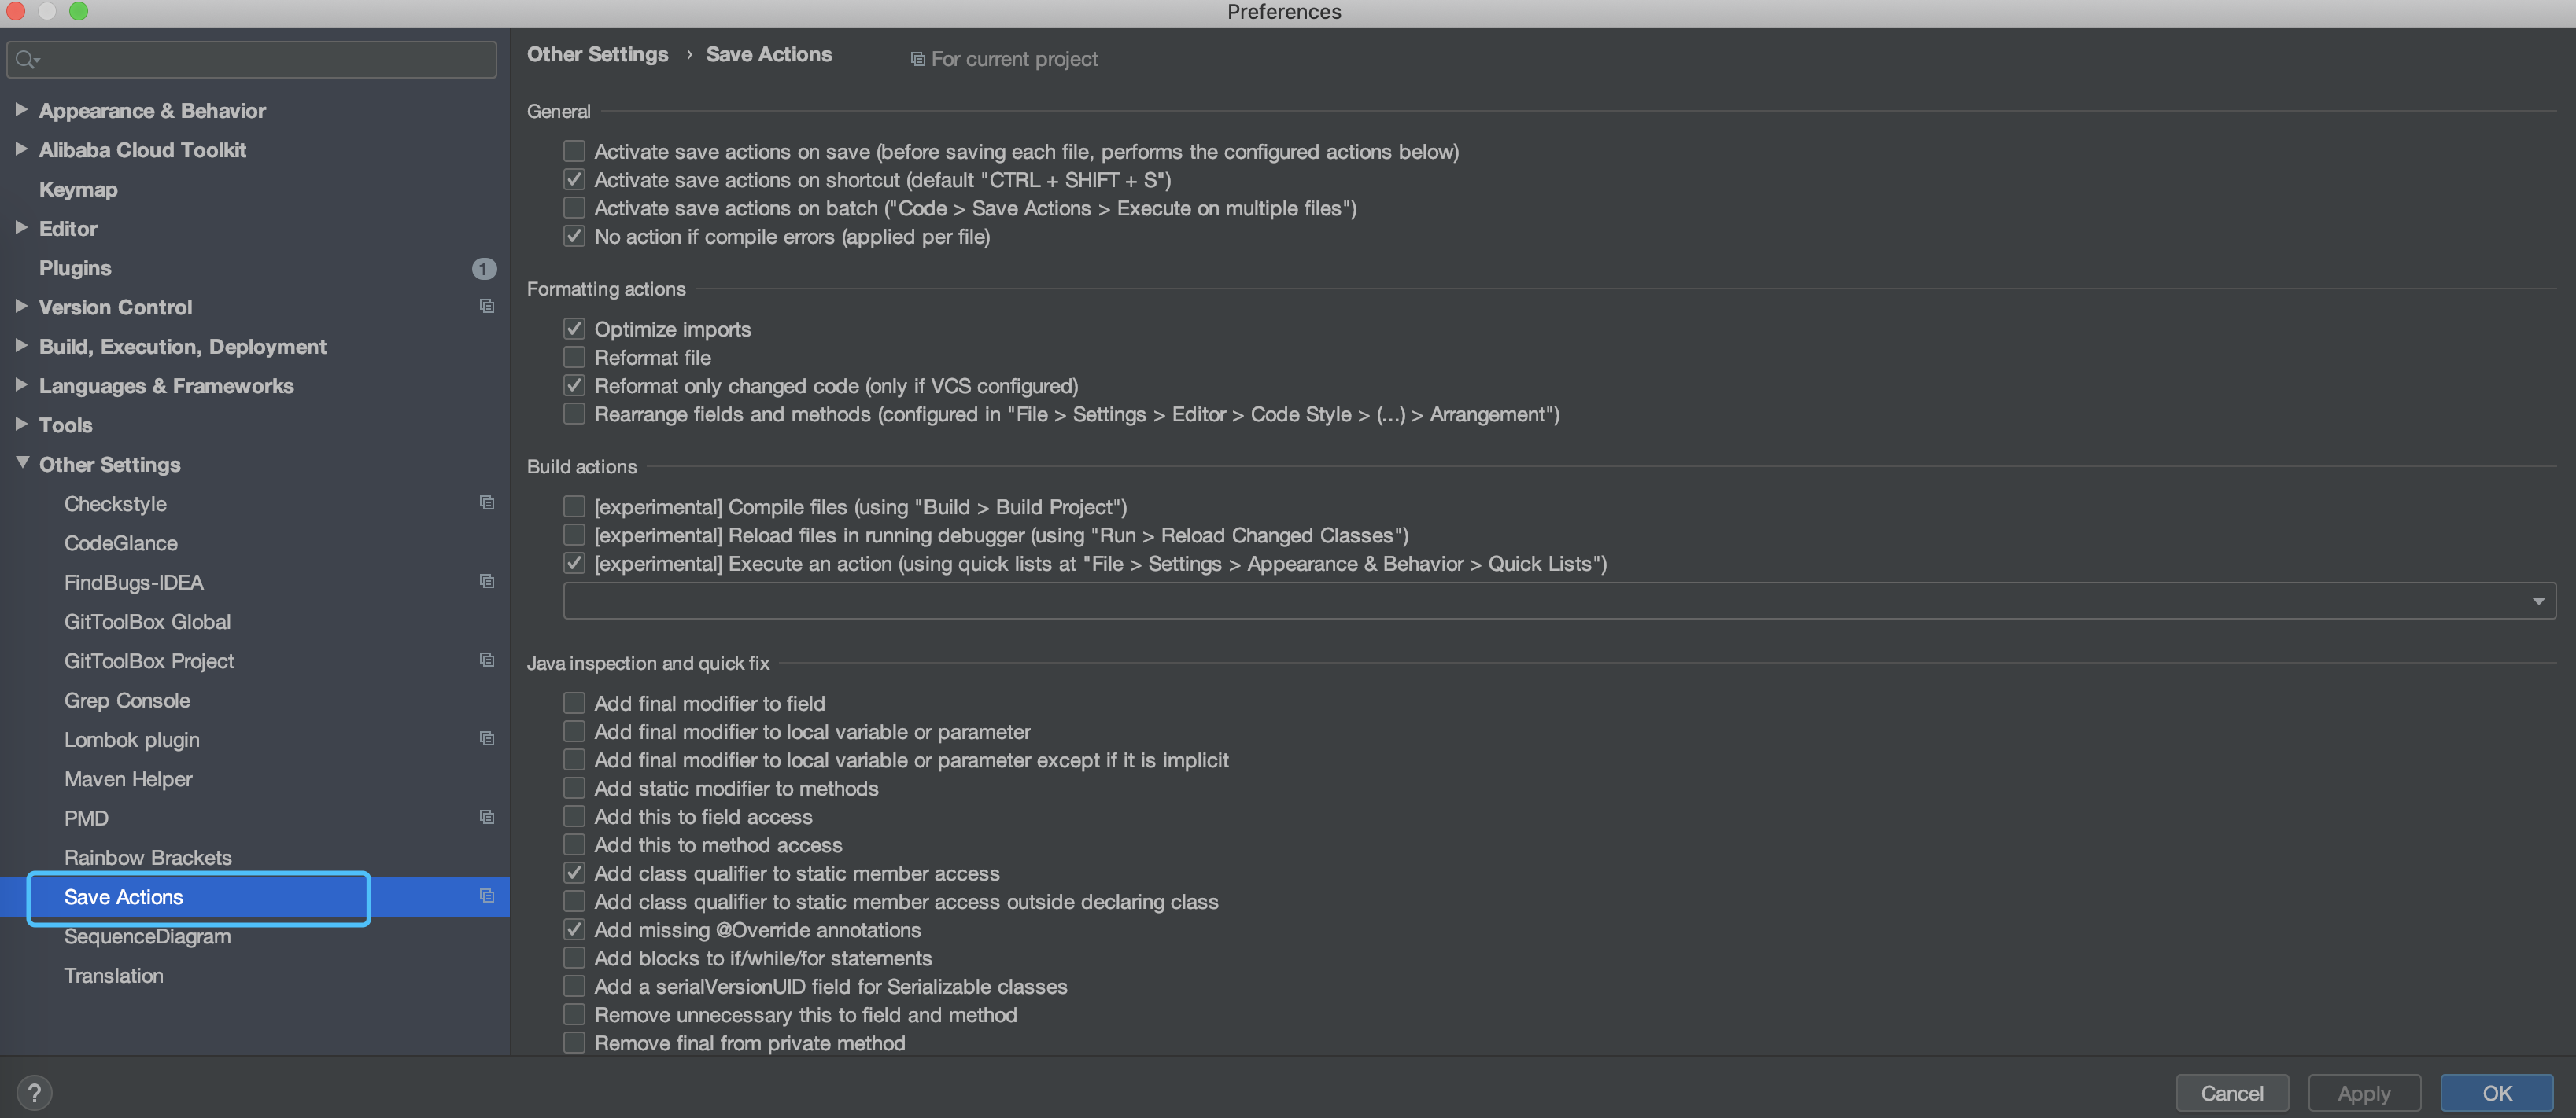Expand the Editor settings node
Image resolution: width=2576 pixels, height=1118 pixels.
(21, 228)
